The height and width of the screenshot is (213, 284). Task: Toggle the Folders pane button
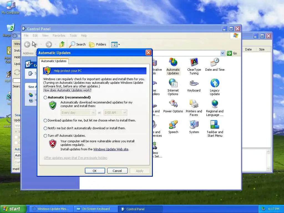point(98,44)
